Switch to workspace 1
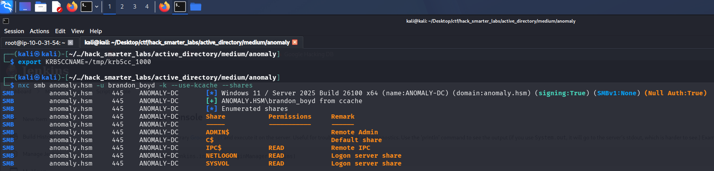Screen dimensions: 714x171 (110, 7)
